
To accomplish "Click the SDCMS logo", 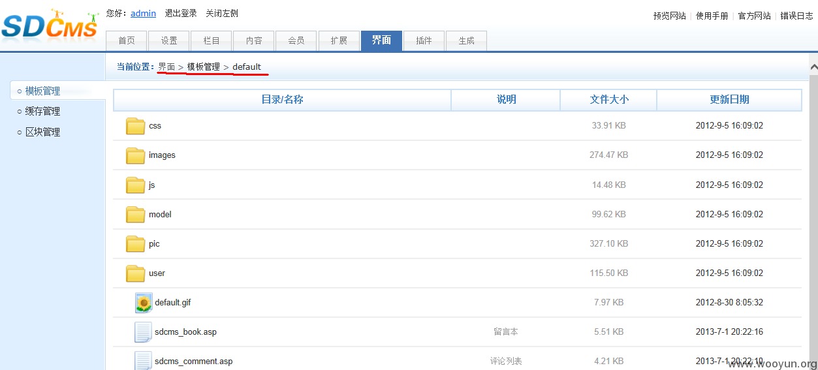I will [50, 25].
